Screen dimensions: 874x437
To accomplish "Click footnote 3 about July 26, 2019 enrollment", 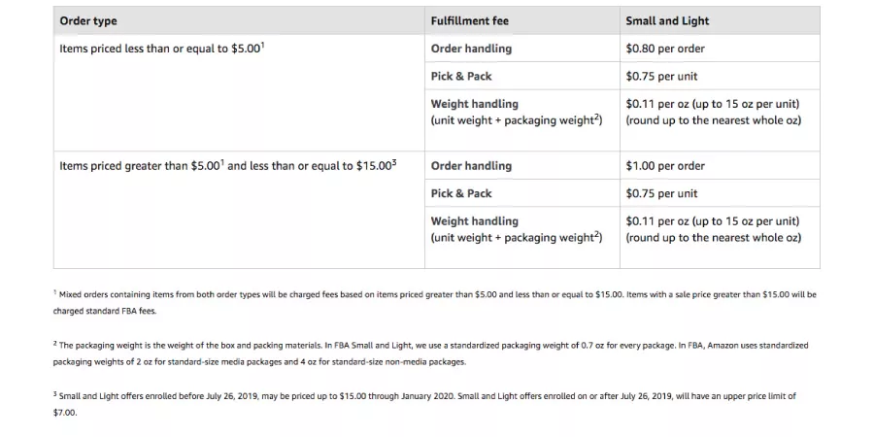I will click(x=424, y=405).
